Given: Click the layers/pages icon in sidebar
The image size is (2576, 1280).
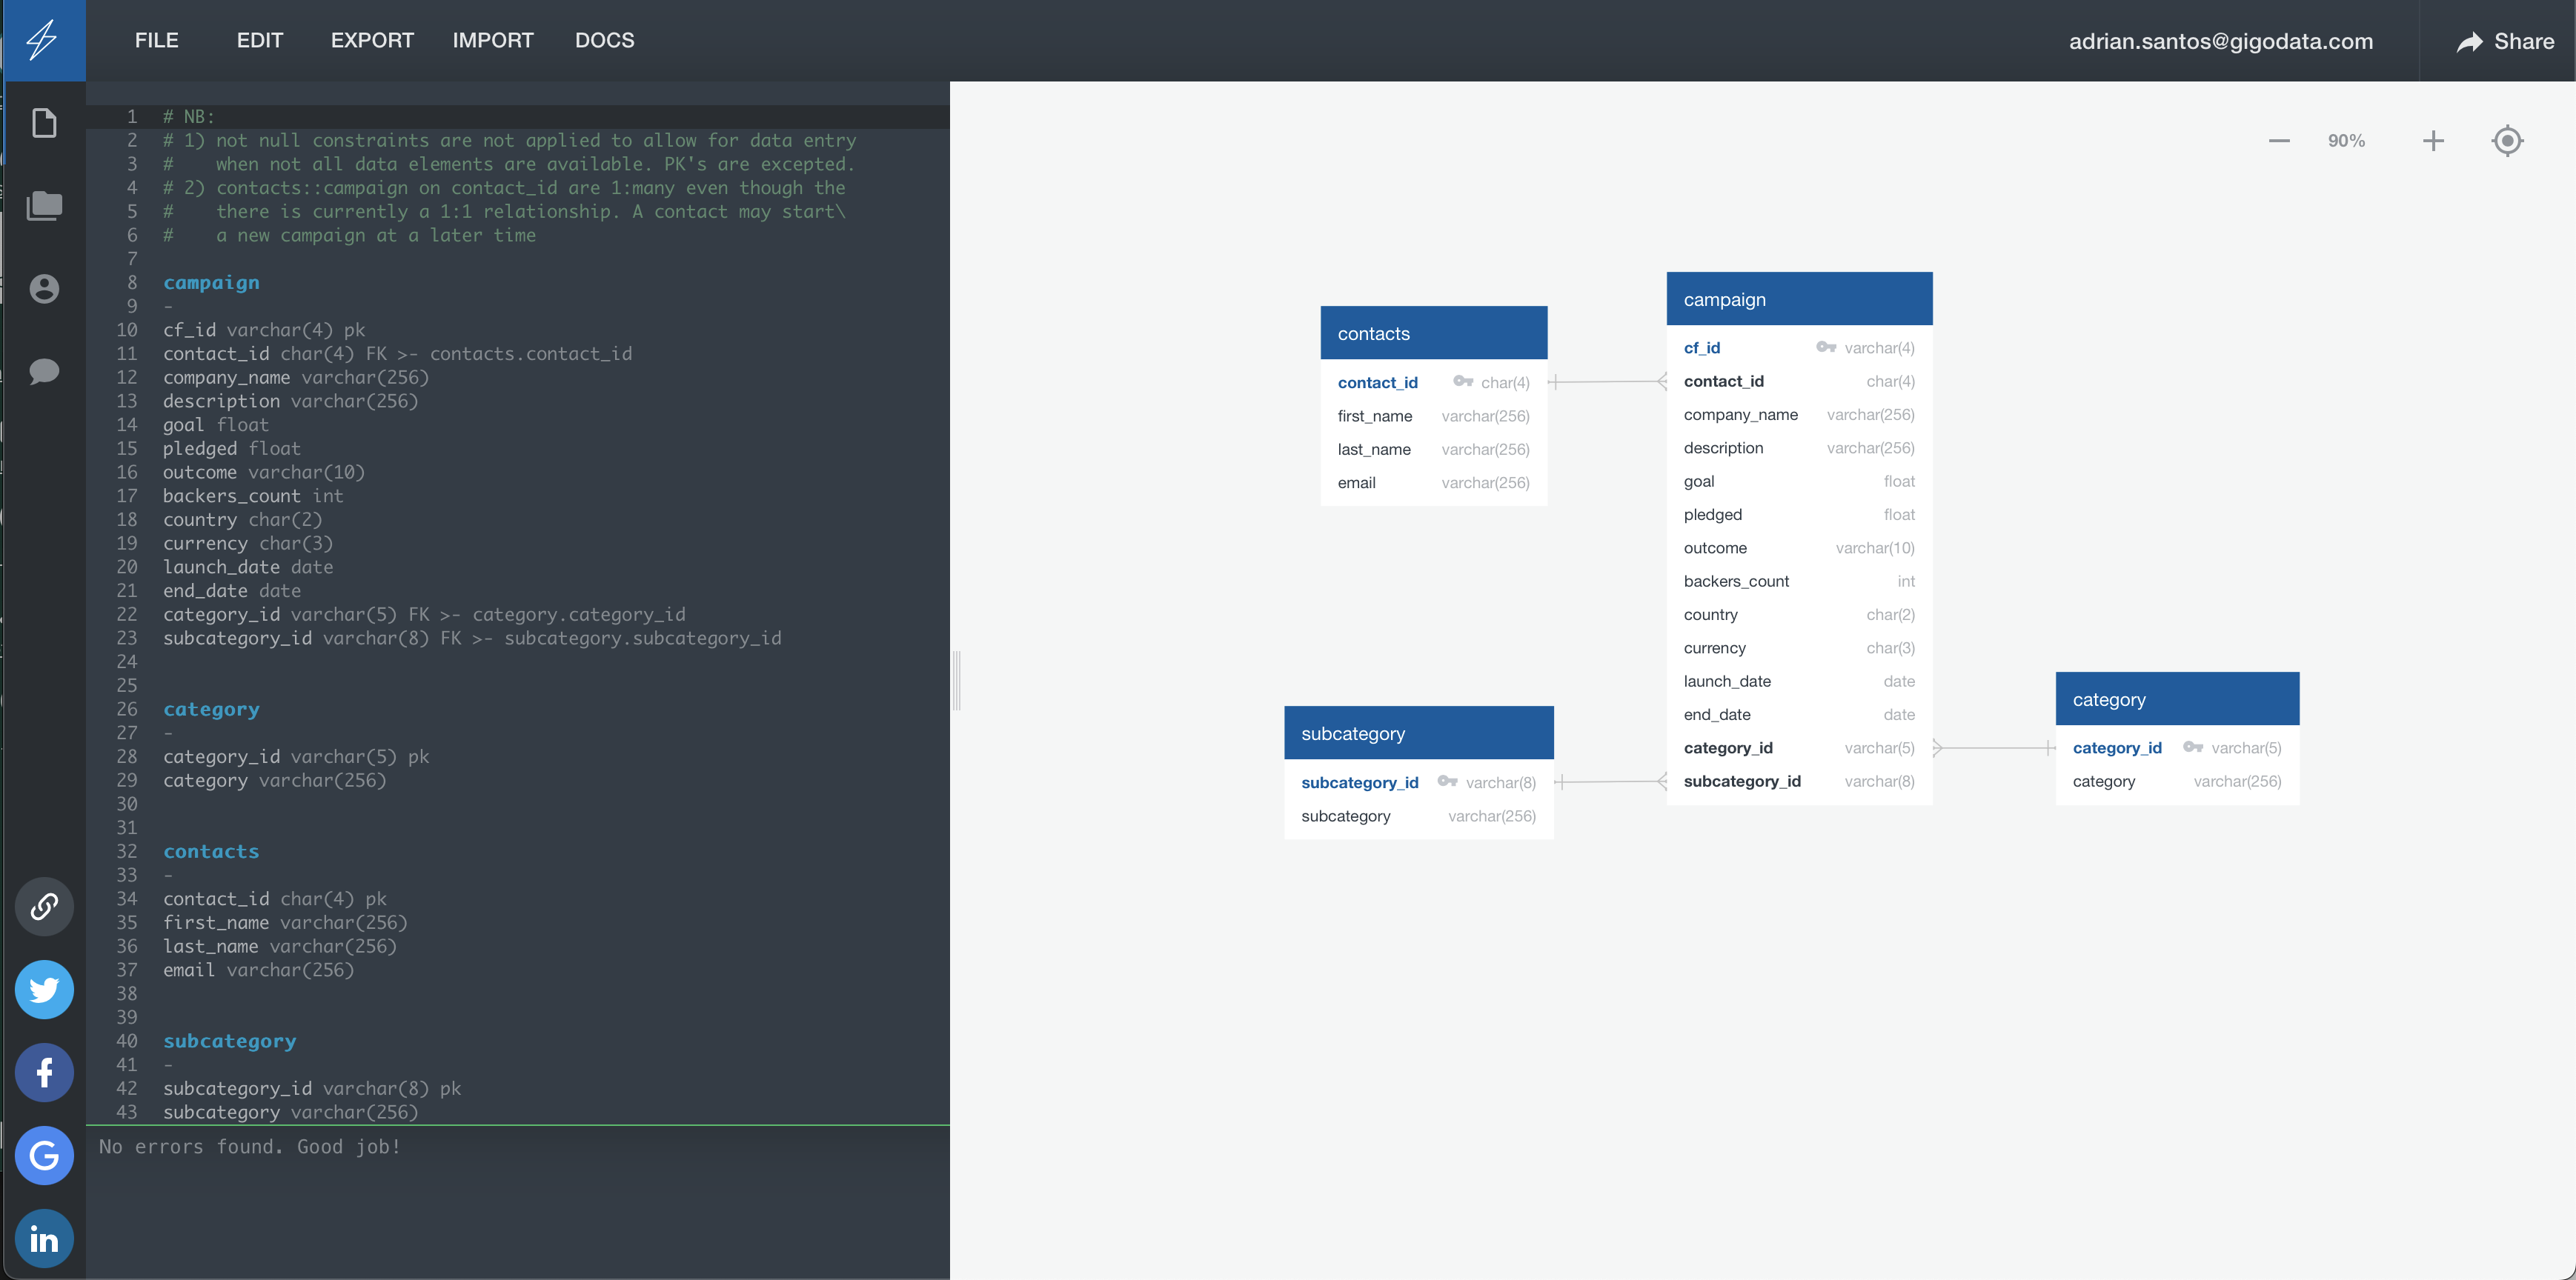Looking at the screenshot, I should pos(43,204).
